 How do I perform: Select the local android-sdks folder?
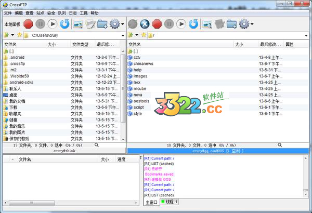tap(21, 82)
